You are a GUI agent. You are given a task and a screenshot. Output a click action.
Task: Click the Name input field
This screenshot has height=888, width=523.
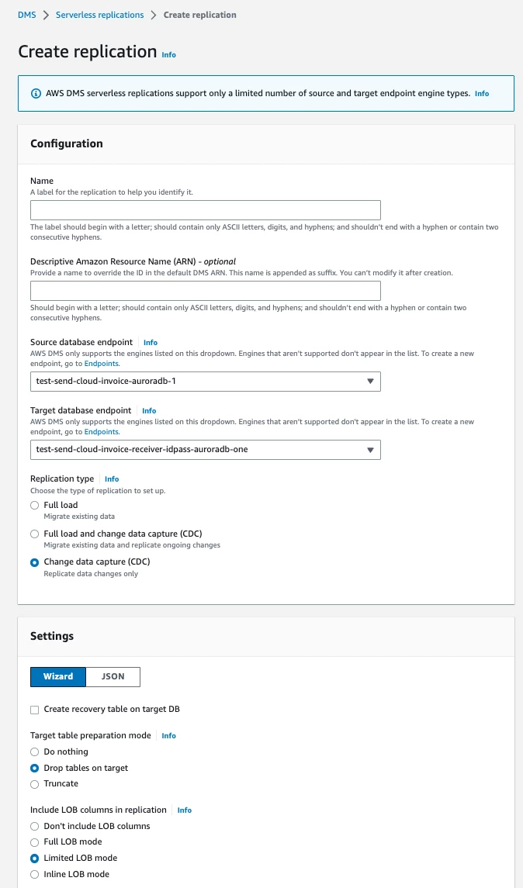[205, 210]
